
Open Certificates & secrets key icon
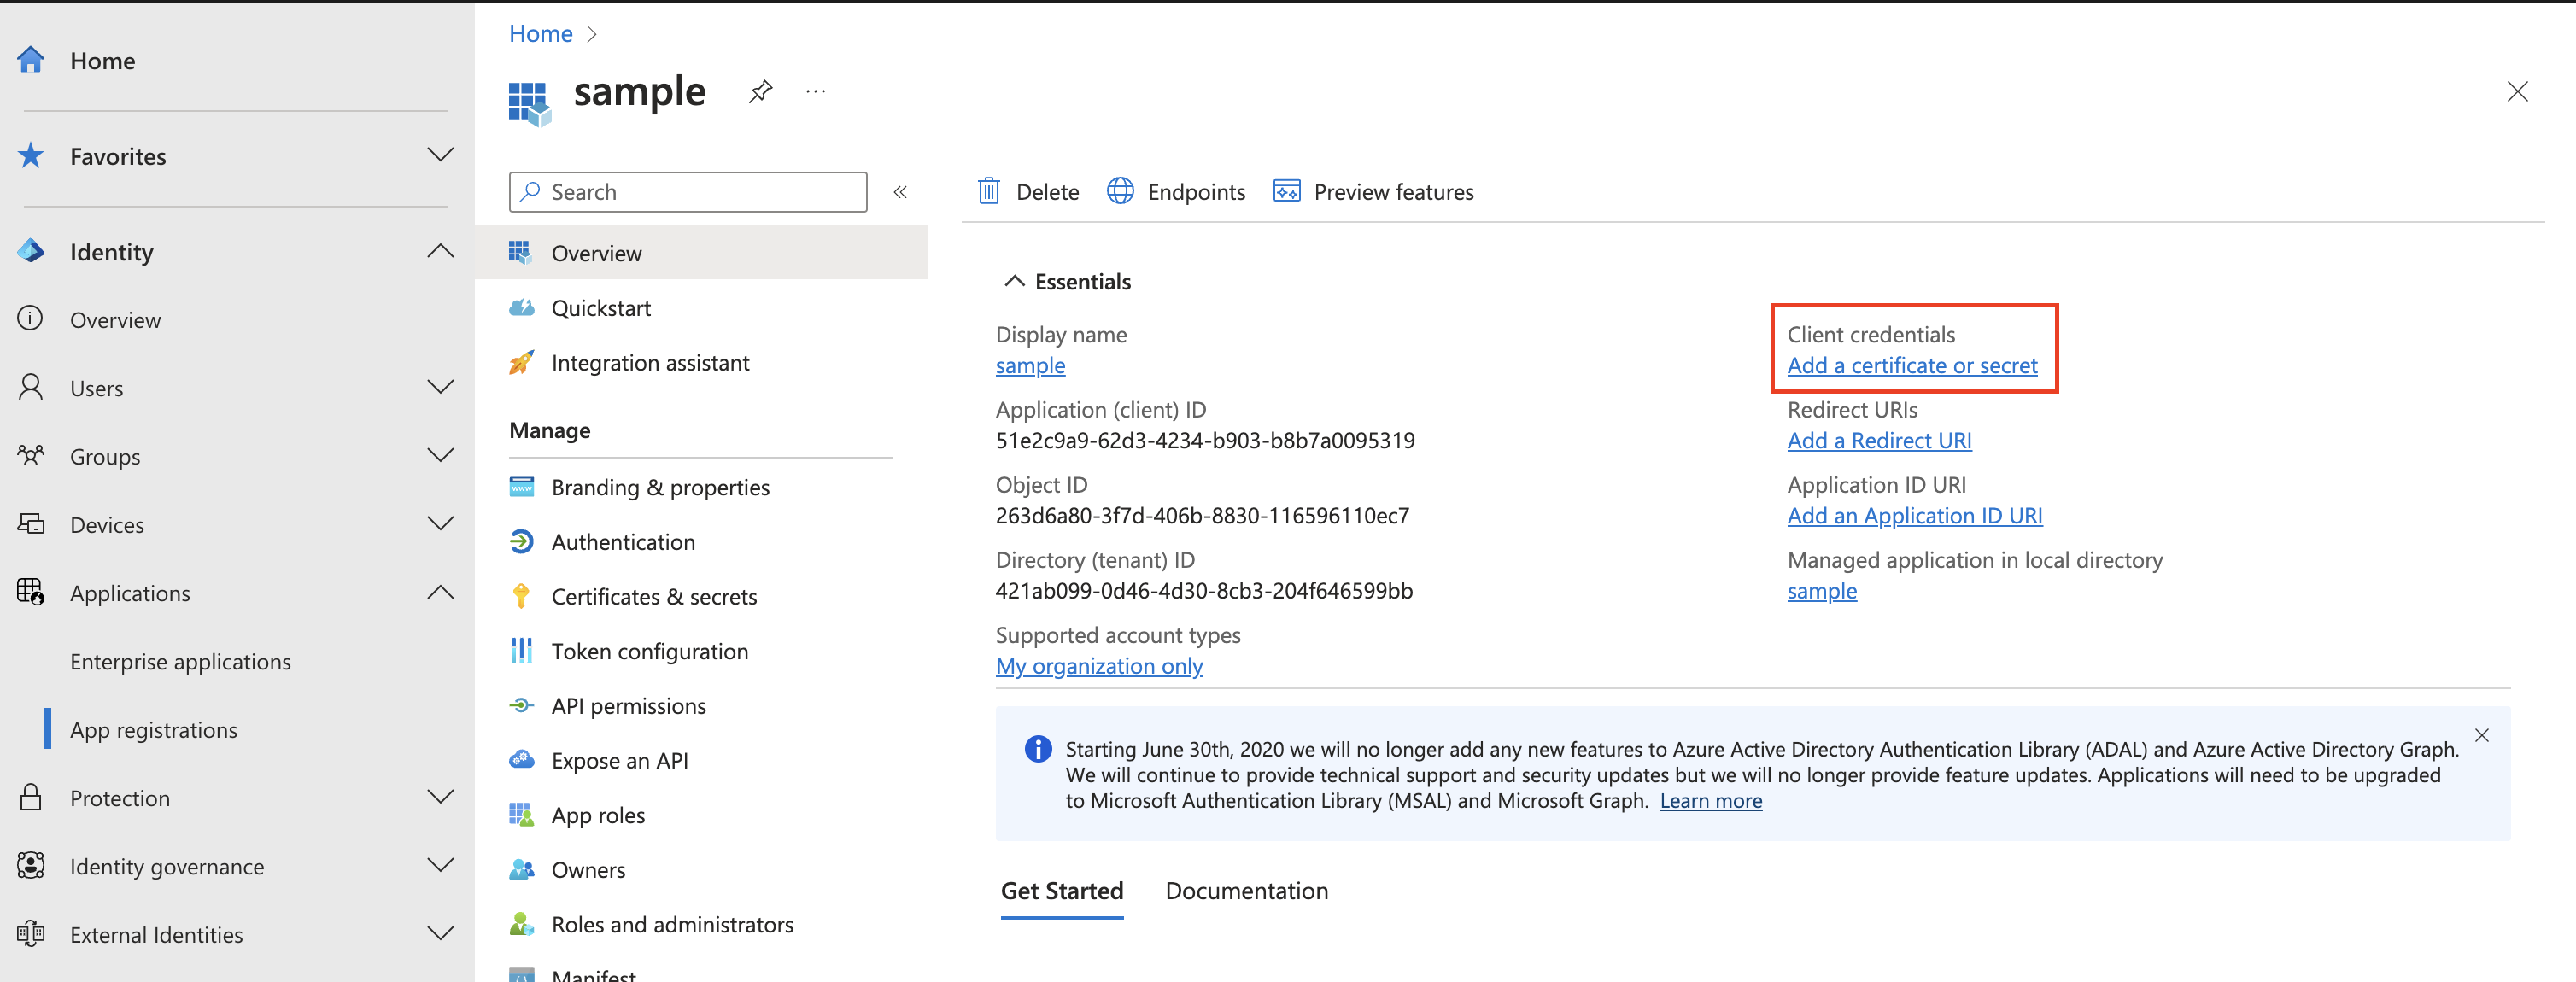521,597
